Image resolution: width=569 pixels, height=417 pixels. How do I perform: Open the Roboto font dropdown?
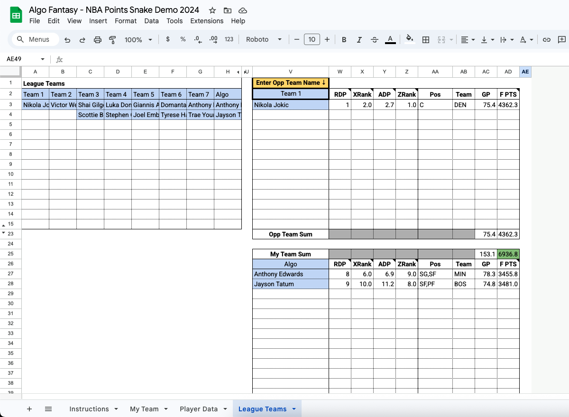point(264,39)
